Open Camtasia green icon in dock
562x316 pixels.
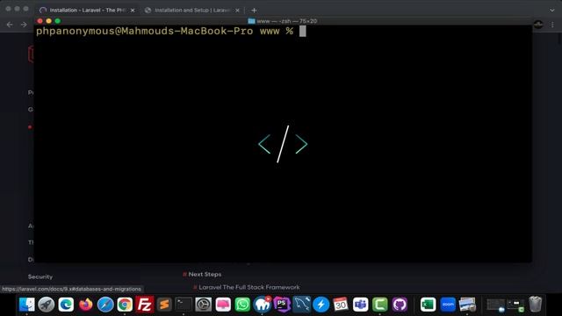[380, 305]
